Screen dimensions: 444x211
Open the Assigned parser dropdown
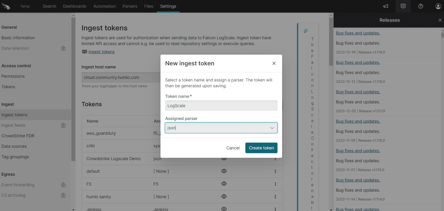point(272,128)
